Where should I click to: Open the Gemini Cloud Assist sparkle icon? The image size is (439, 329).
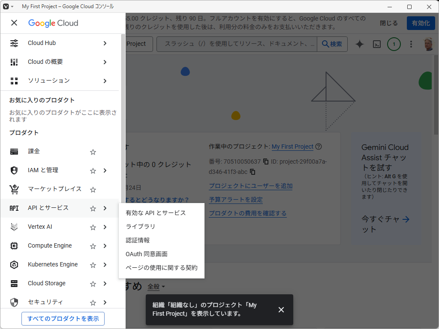click(359, 44)
